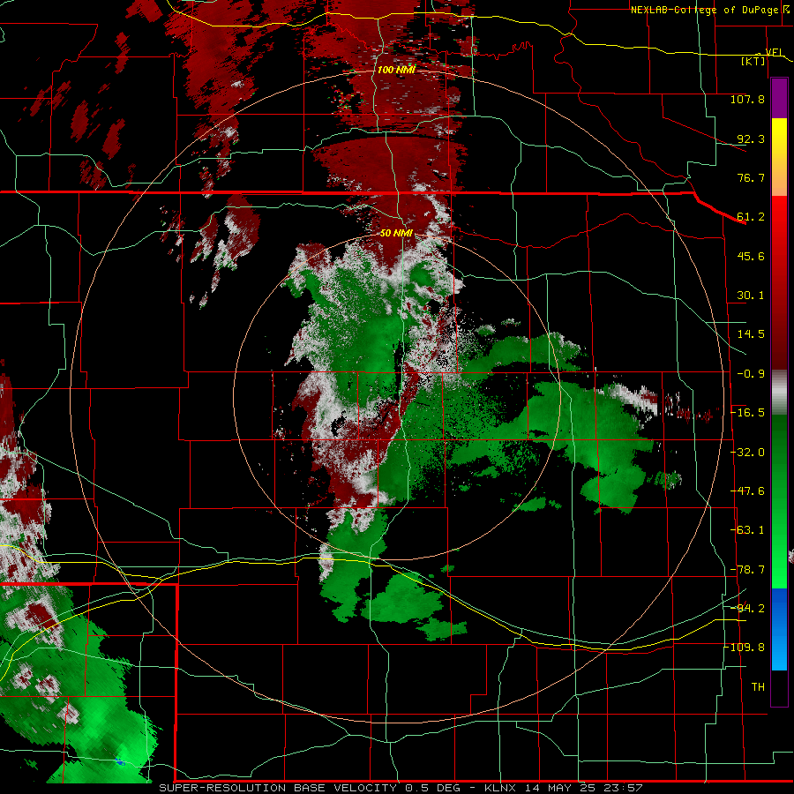Click the Super-Resolution Base Velocity caption
794x794 pixels.
[x=401, y=788]
